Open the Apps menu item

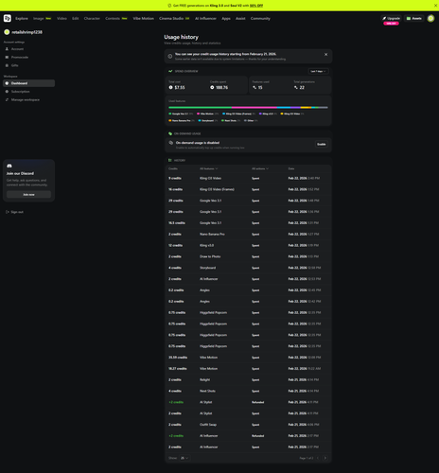226,19
